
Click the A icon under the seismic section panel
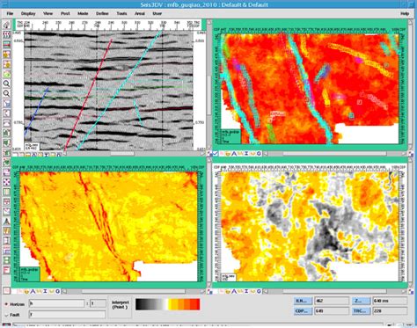pyautogui.click(x=34, y=155)
